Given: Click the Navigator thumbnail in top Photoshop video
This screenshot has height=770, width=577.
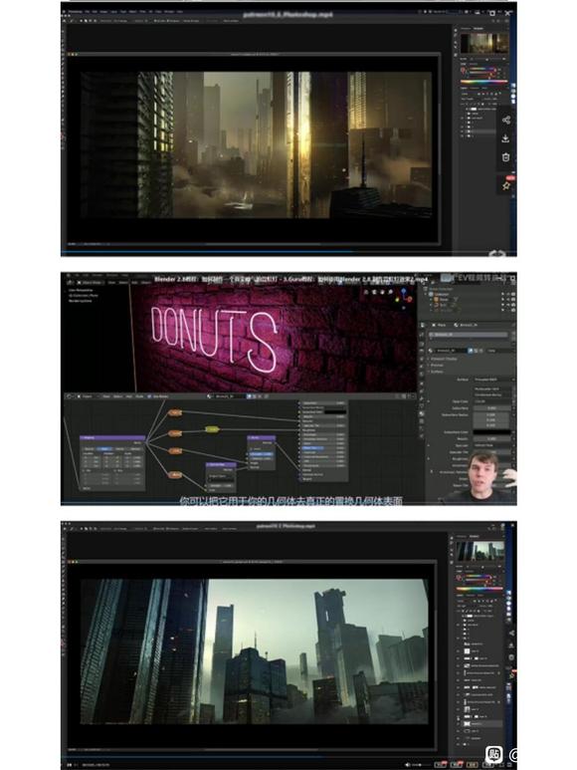Looking at the screenshot, I should (x=484, y=43).
